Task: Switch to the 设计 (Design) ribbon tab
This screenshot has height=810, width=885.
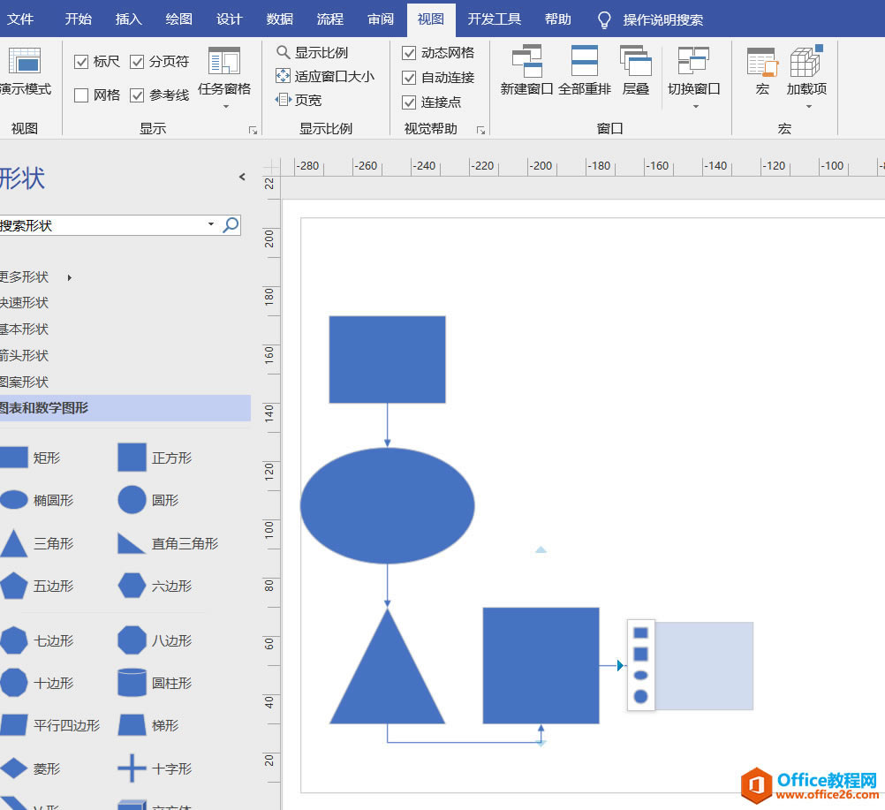Action: pyautogui.click(x=230, y=19)
